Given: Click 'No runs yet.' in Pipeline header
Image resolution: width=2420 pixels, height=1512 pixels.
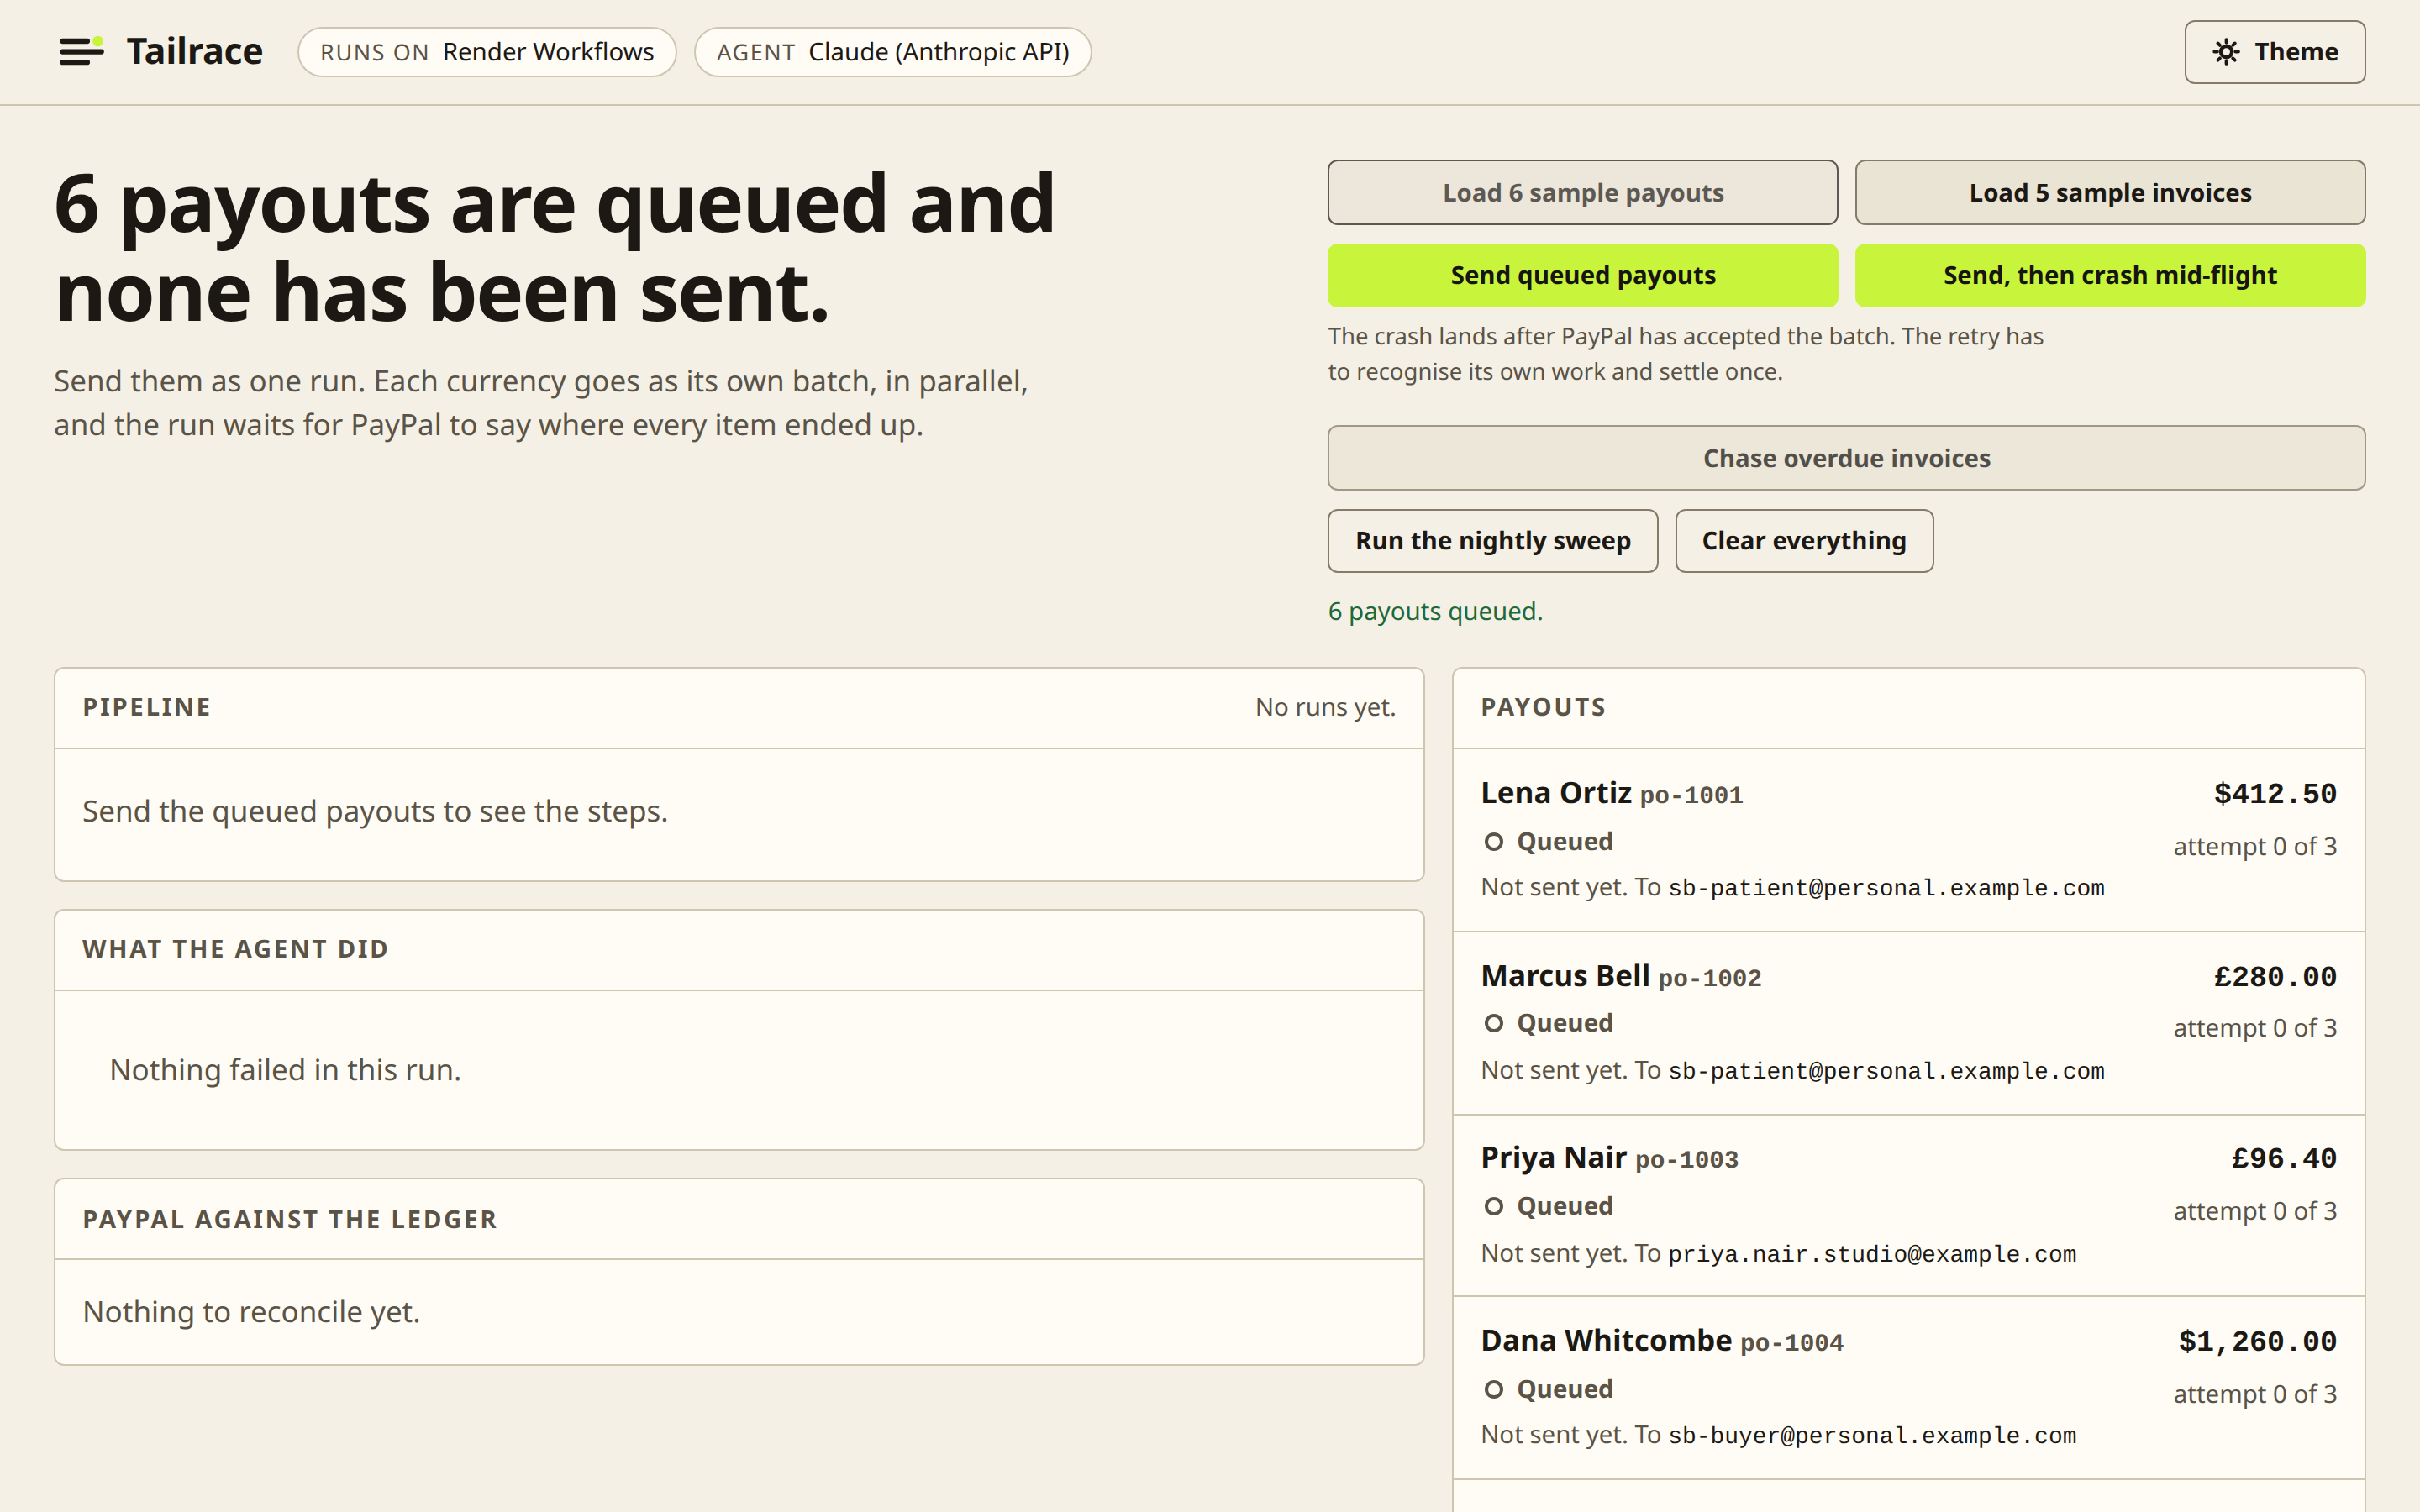Looking at the screenshot, I should (x=1325, y=707).
